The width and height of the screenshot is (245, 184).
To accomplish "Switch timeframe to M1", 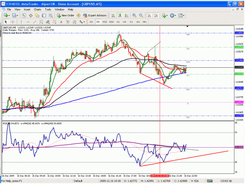I will pos(91,22).
